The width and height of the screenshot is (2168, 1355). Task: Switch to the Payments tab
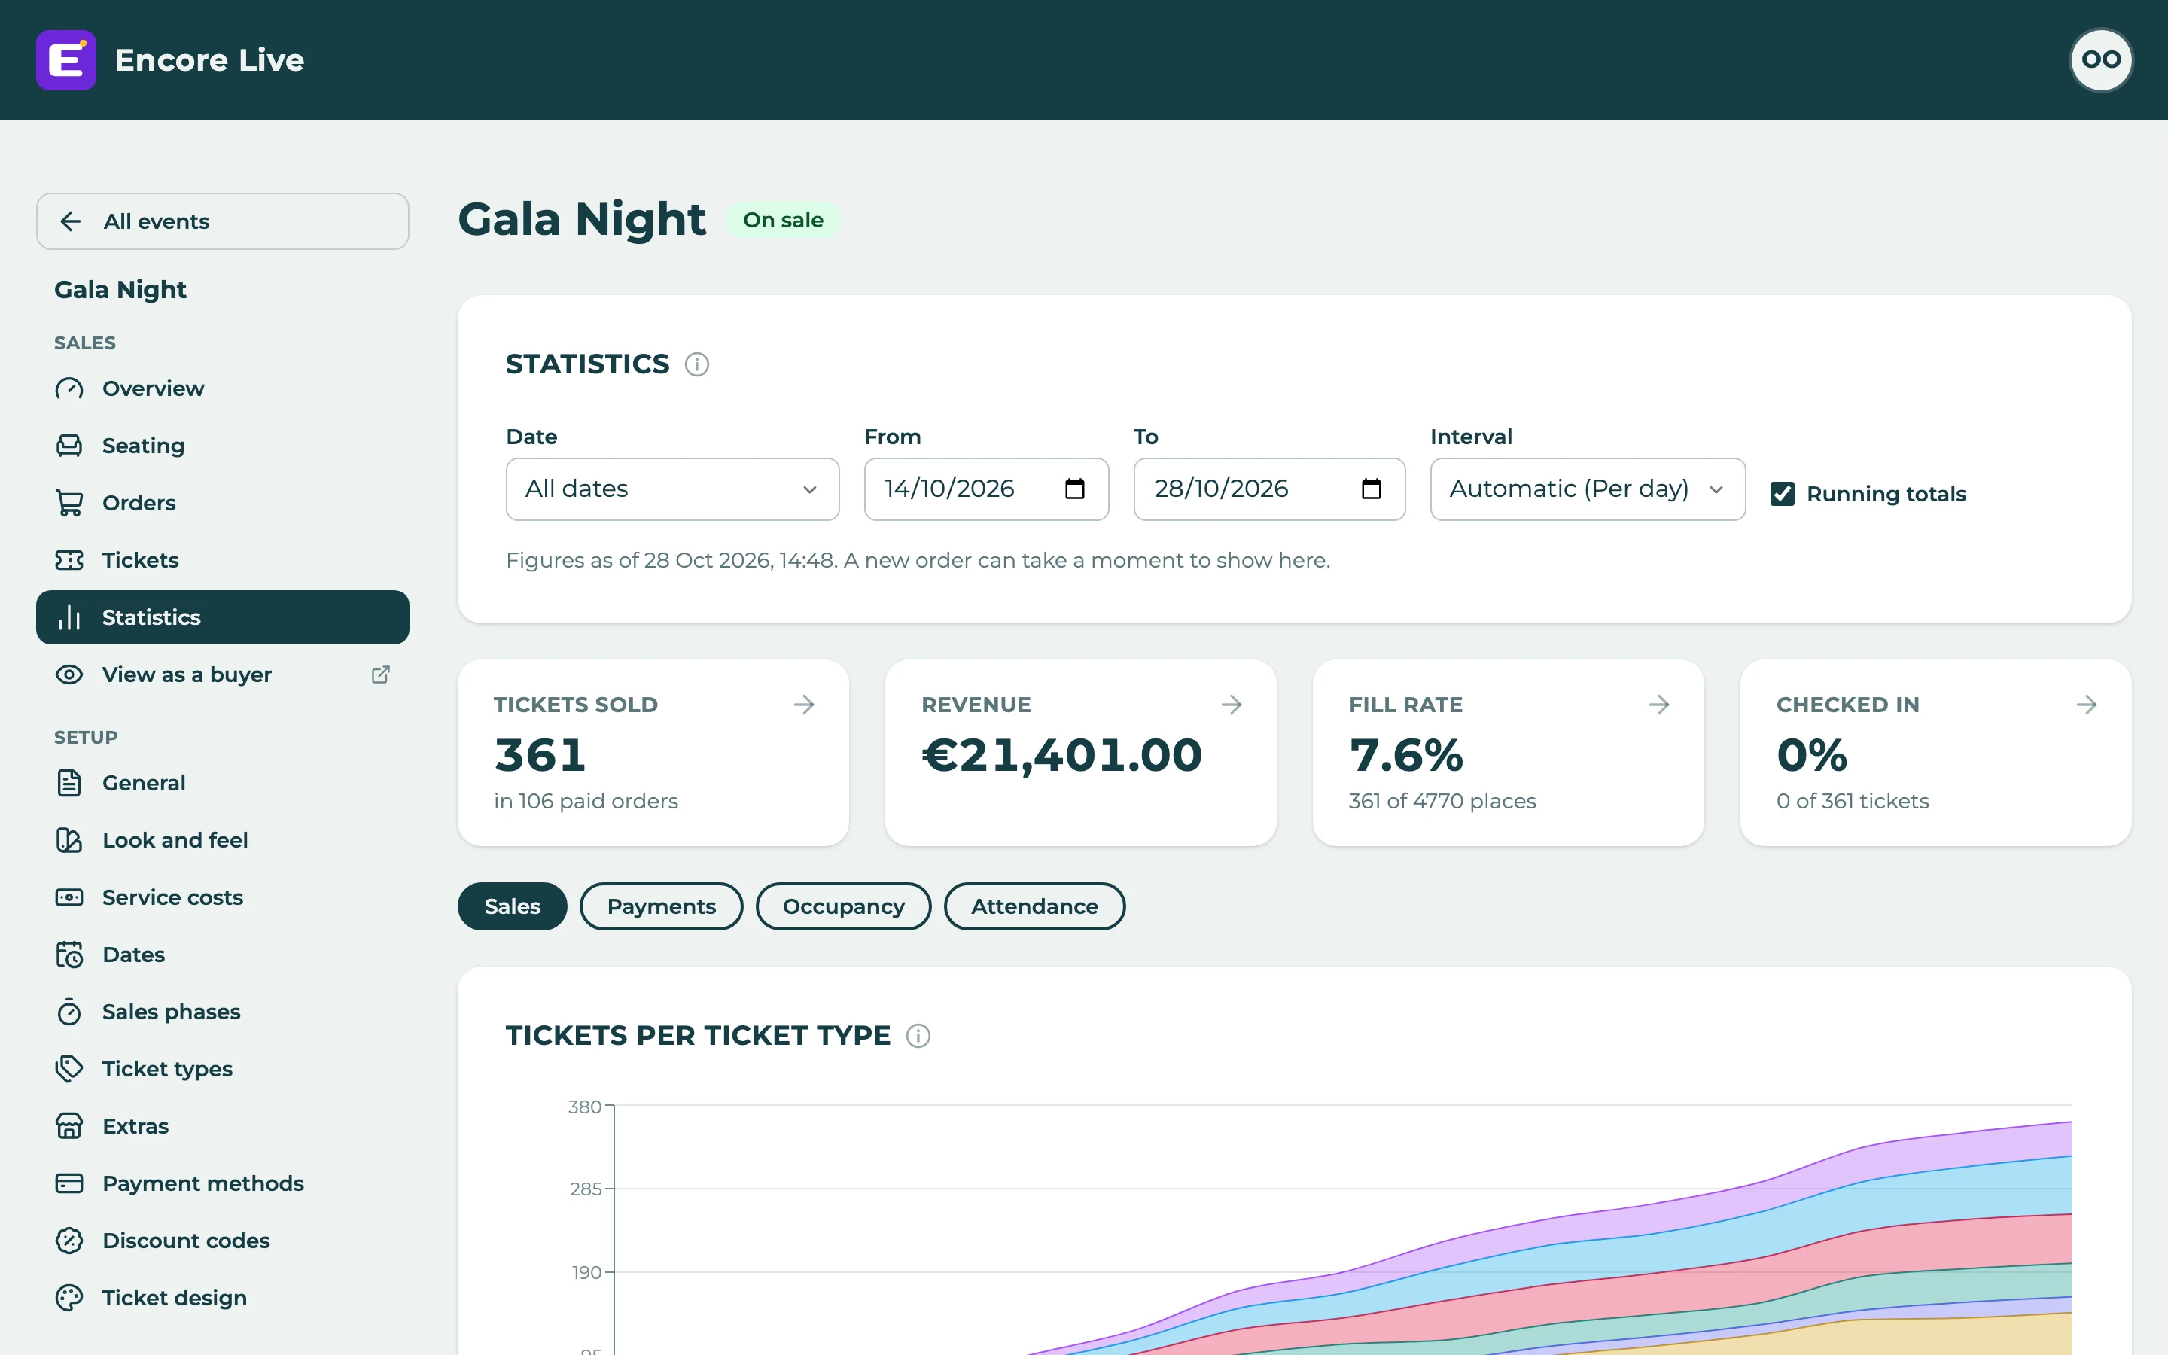click(661, 906)
